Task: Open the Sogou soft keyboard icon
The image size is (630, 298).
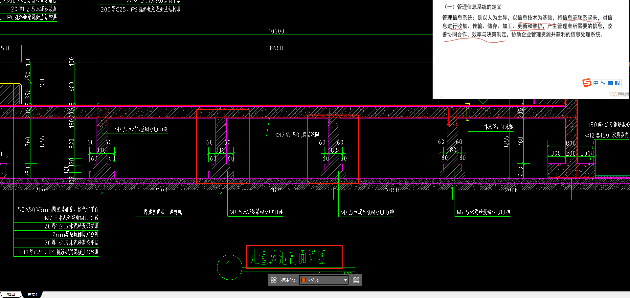Action: [x=610, y=83]
